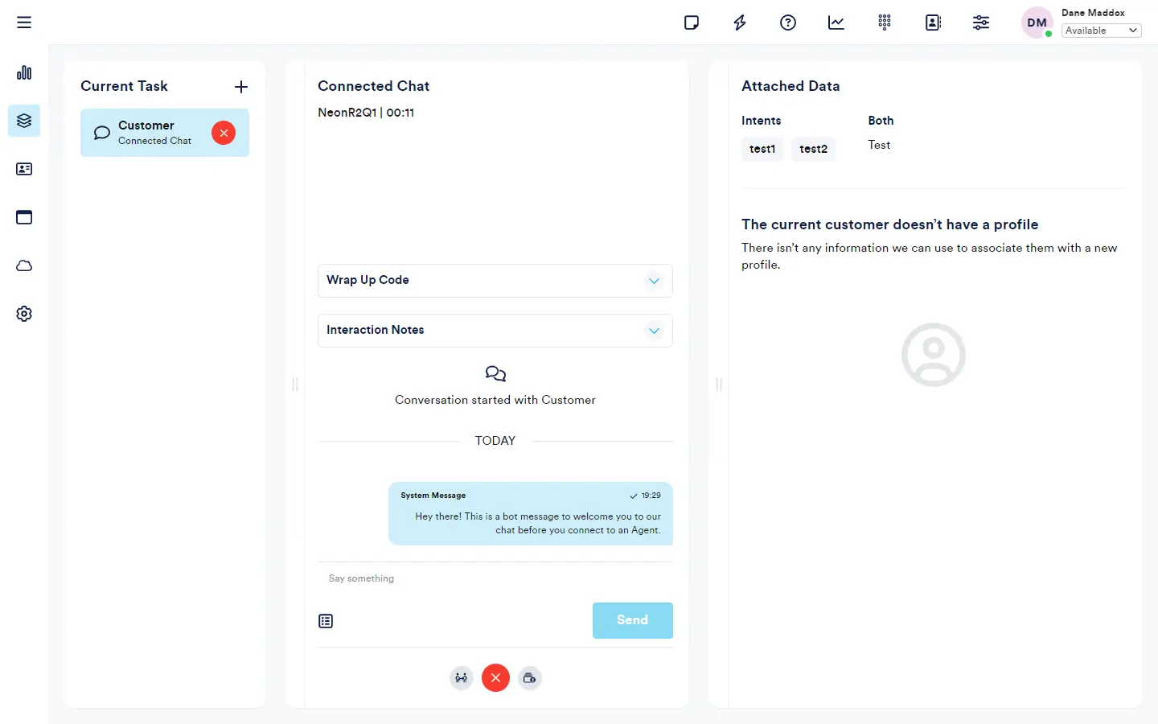Open the canned responses template icon
Screen dimensions: 1158x724
pyautogui.click(x=326, y=621)
